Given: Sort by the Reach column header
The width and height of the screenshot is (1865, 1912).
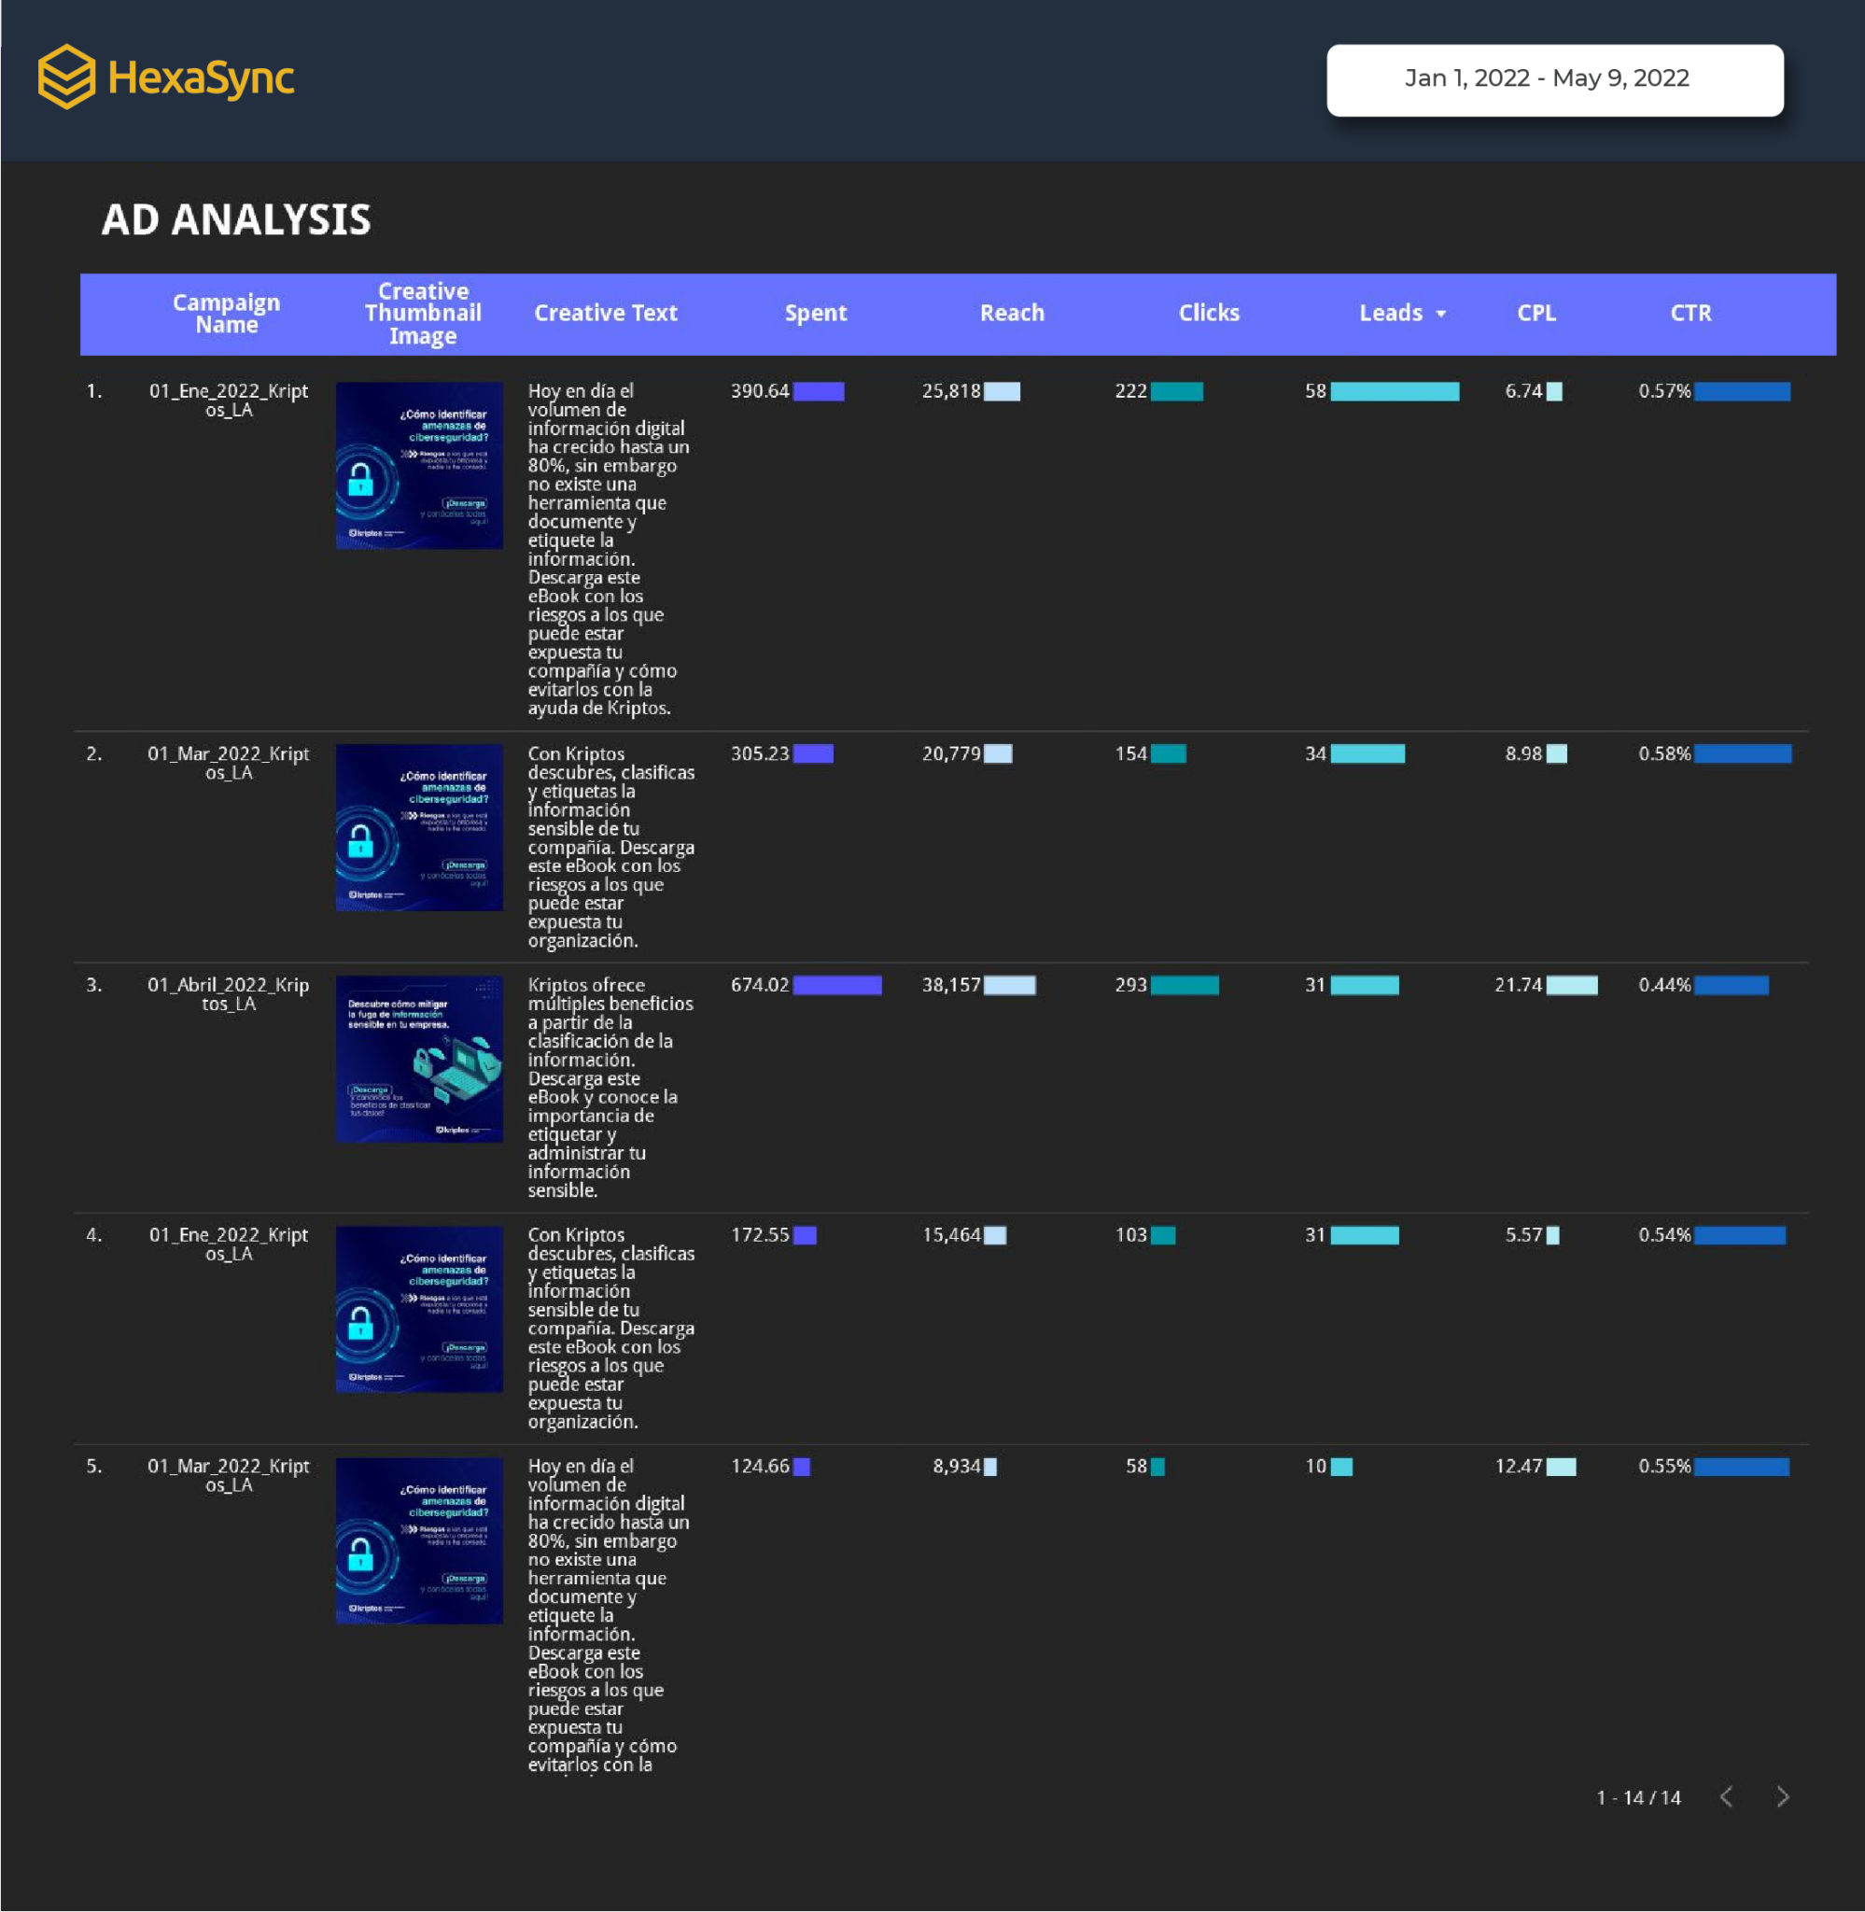Looking at the screenshot, I should pyautogui.click(x=1013, y=314).
